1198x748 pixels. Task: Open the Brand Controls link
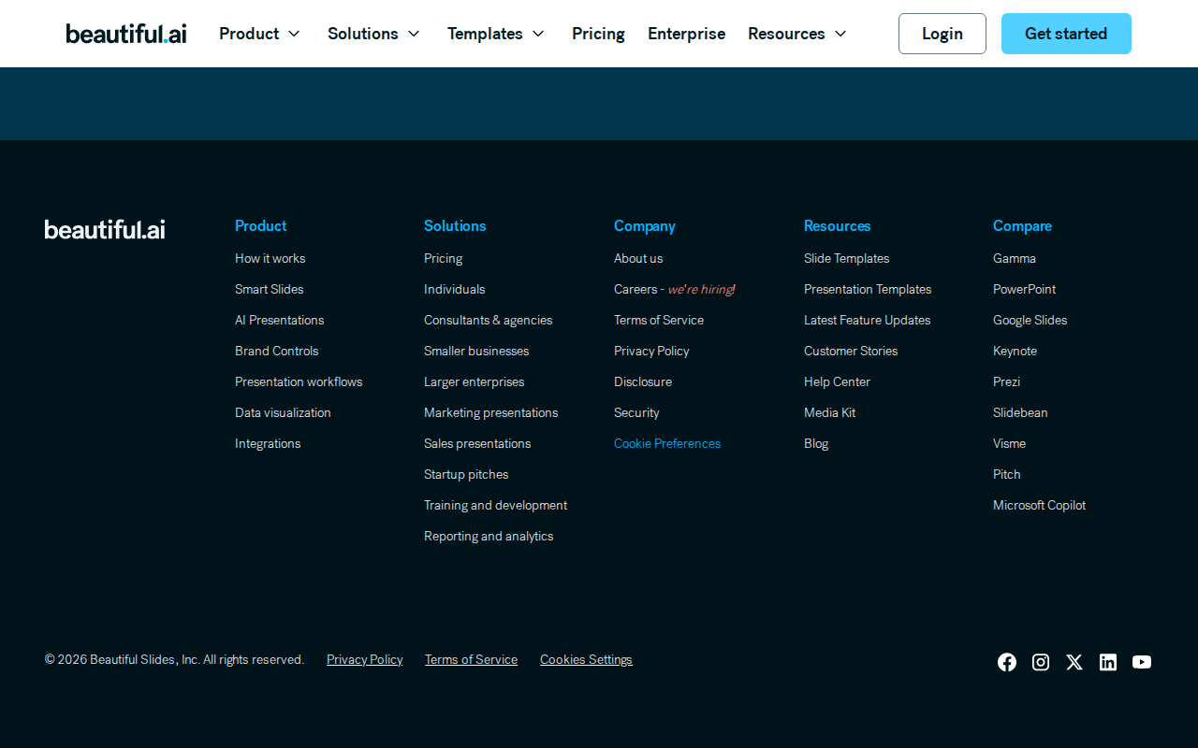276,351
